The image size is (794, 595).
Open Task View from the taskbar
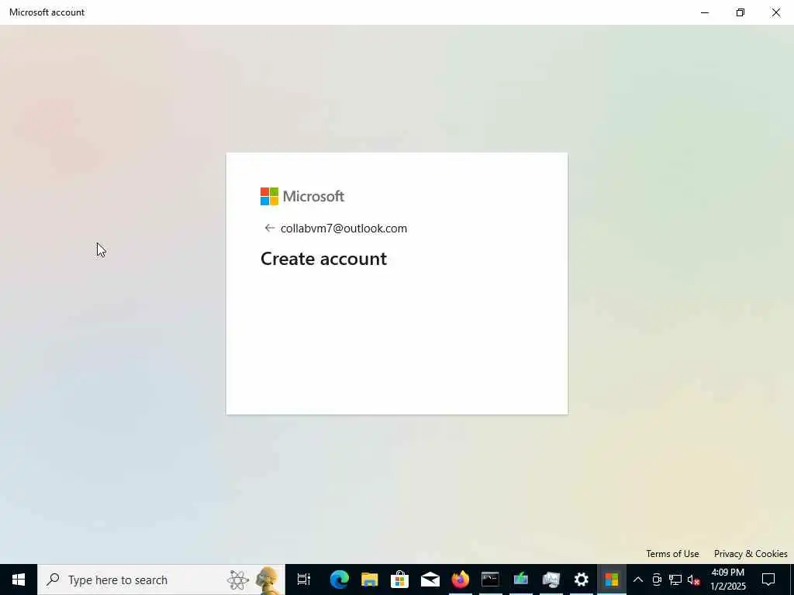click(x=303, y=580)
